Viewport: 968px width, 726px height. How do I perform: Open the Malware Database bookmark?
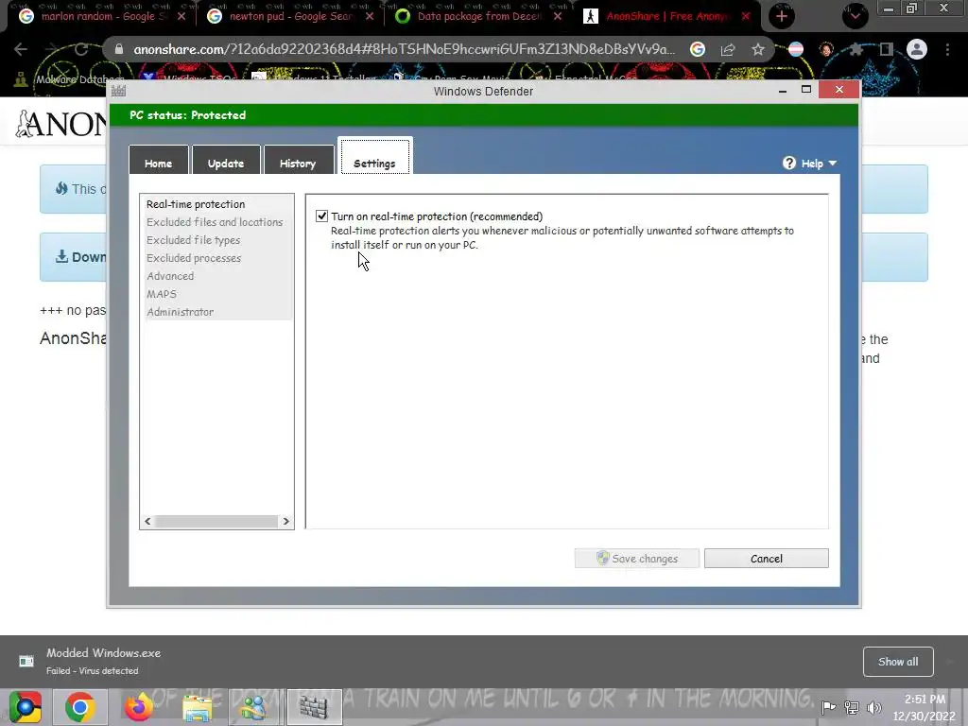(x=68, y=79)
